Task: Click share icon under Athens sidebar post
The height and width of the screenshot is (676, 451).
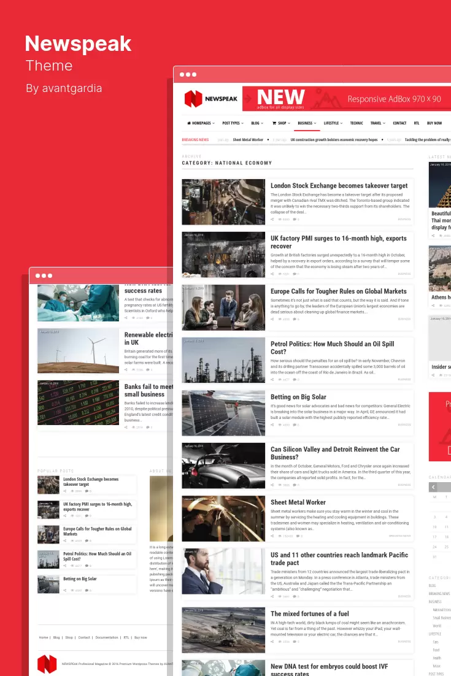Action: click(x=433, y=305)
